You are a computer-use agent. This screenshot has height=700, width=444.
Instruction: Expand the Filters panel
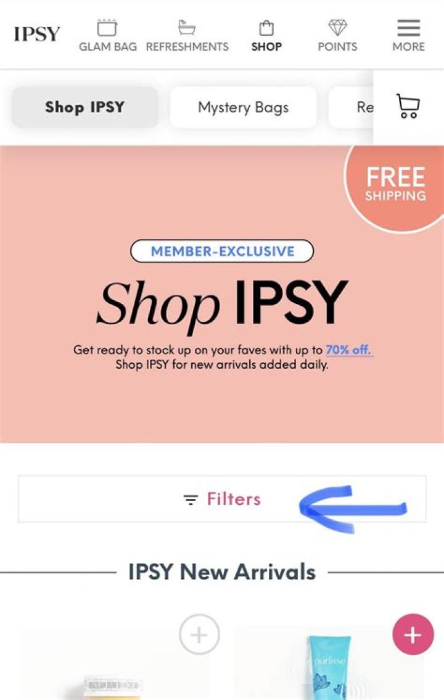(x=222, y=499)
